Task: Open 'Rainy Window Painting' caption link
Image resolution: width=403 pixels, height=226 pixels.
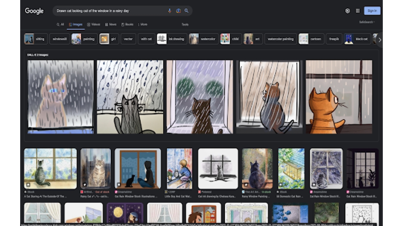Action: point(256,196)
